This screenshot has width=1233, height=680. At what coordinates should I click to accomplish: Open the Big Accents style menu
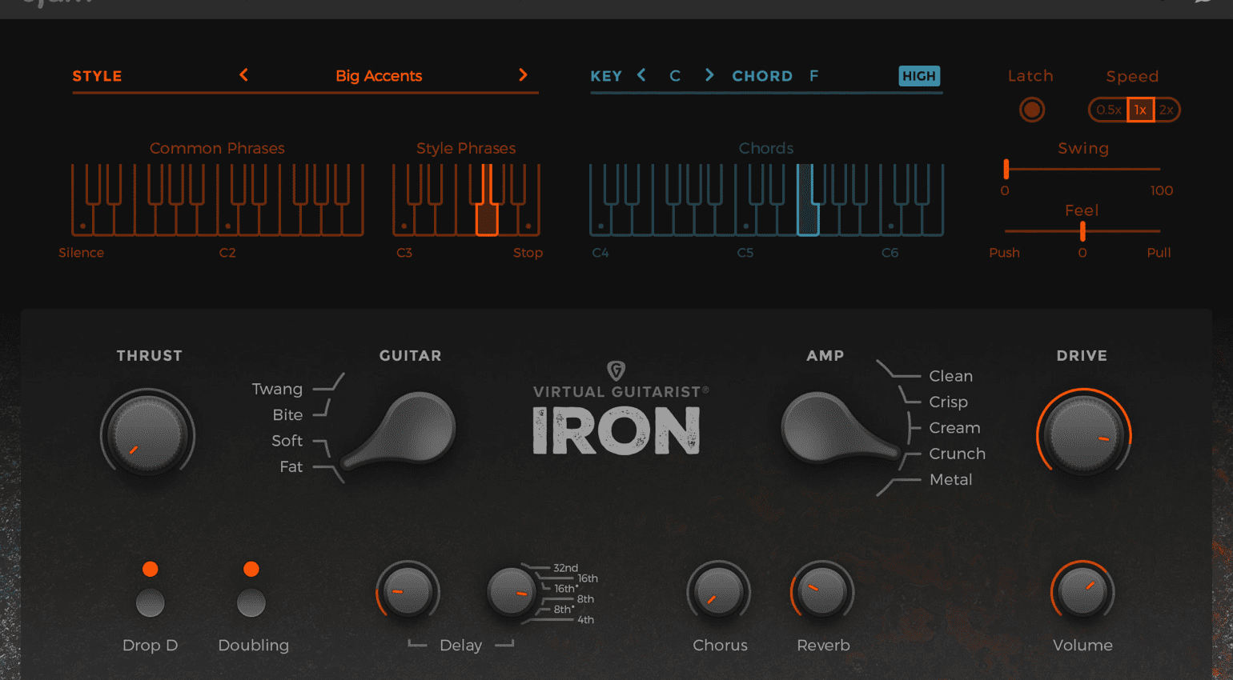(379, 76)
